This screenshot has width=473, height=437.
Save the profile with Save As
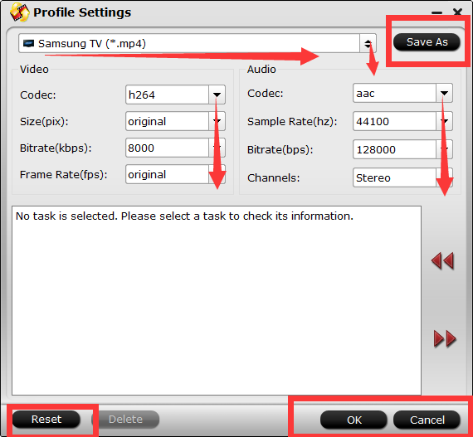(x=427, y=42)
